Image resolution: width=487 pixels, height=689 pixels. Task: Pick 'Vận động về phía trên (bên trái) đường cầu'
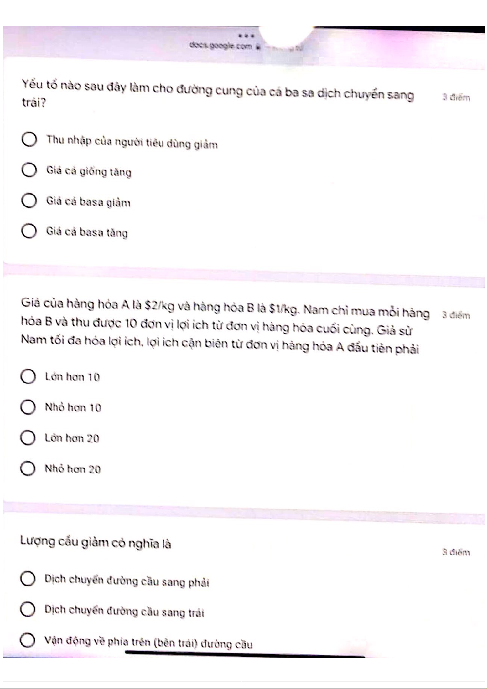coord(27,640)
